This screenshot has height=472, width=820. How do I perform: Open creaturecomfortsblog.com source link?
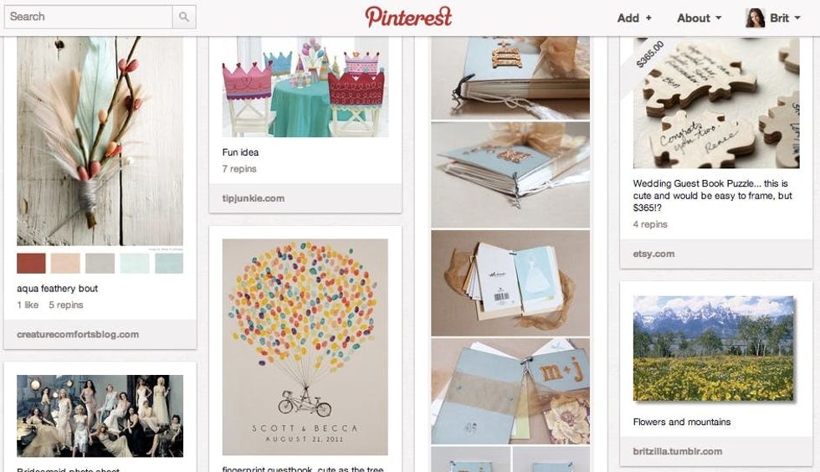point(78,335)
